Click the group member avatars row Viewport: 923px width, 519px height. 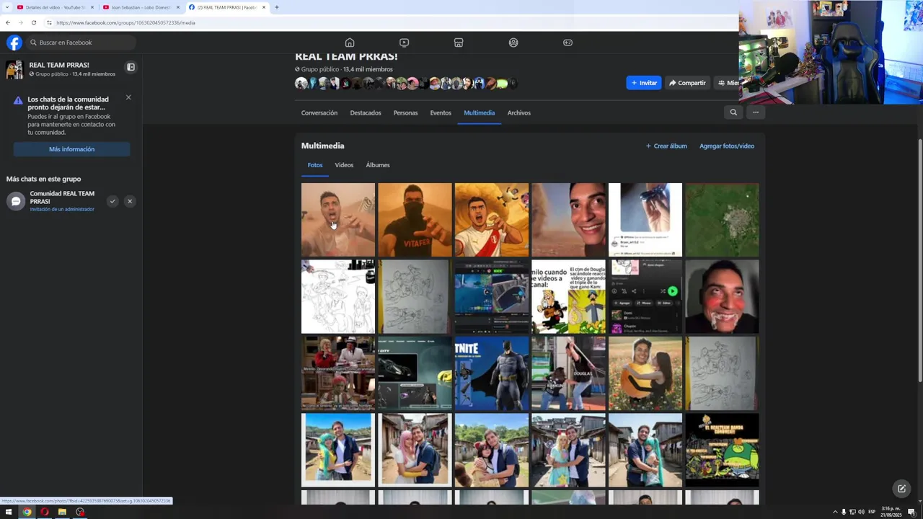[406, 84]
